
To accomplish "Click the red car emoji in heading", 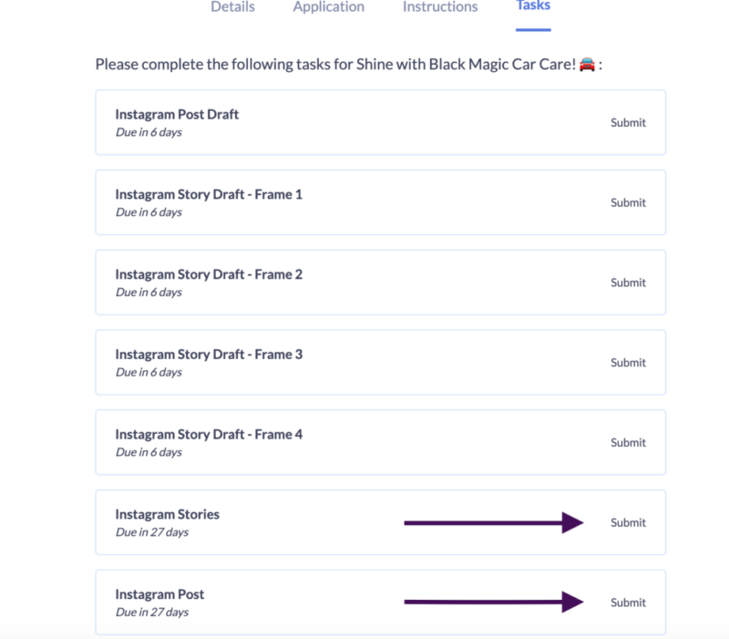I will (587, 64).
